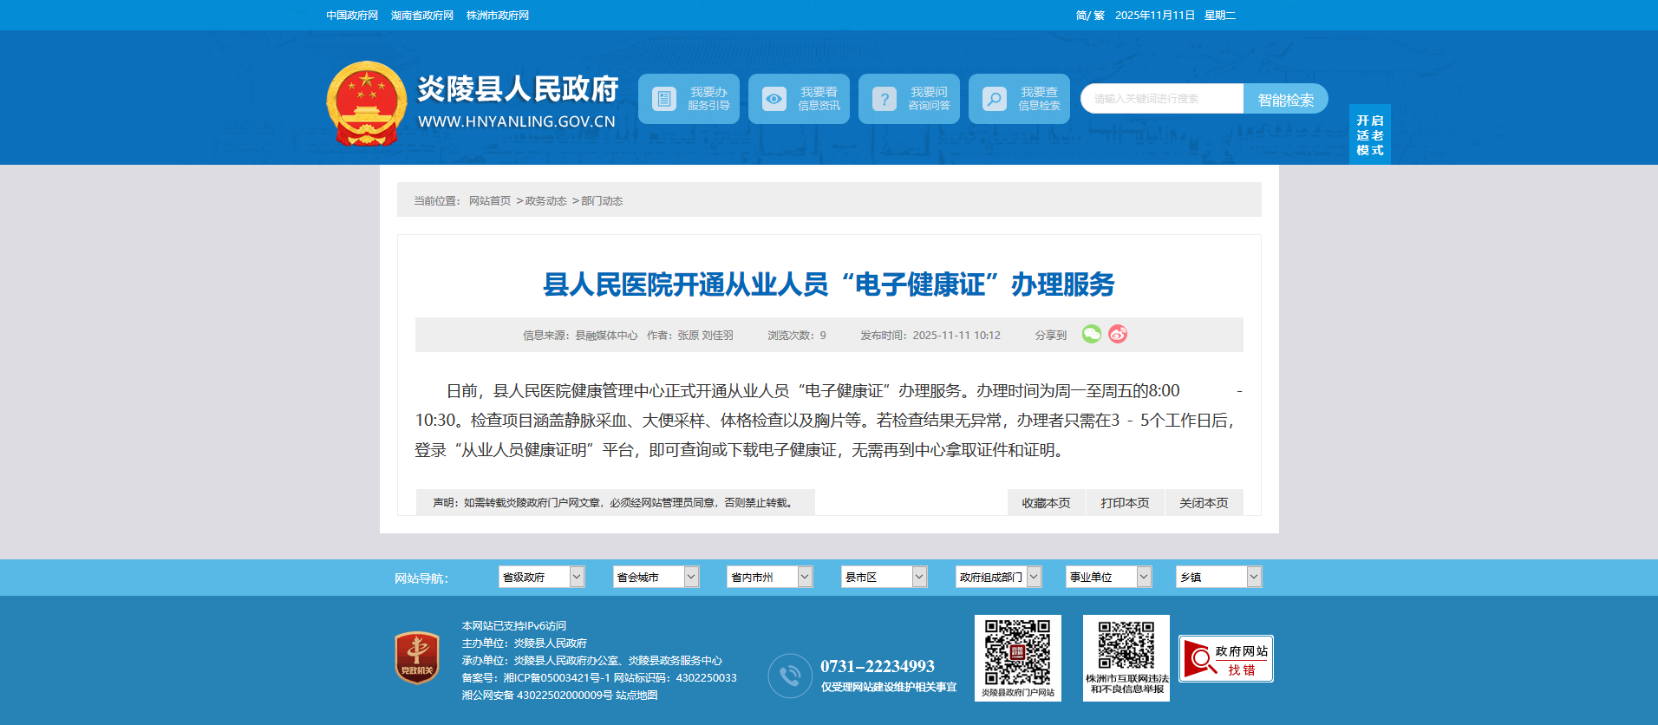Go to 政务动态 in breadcrumb

(x=545, y=201)
